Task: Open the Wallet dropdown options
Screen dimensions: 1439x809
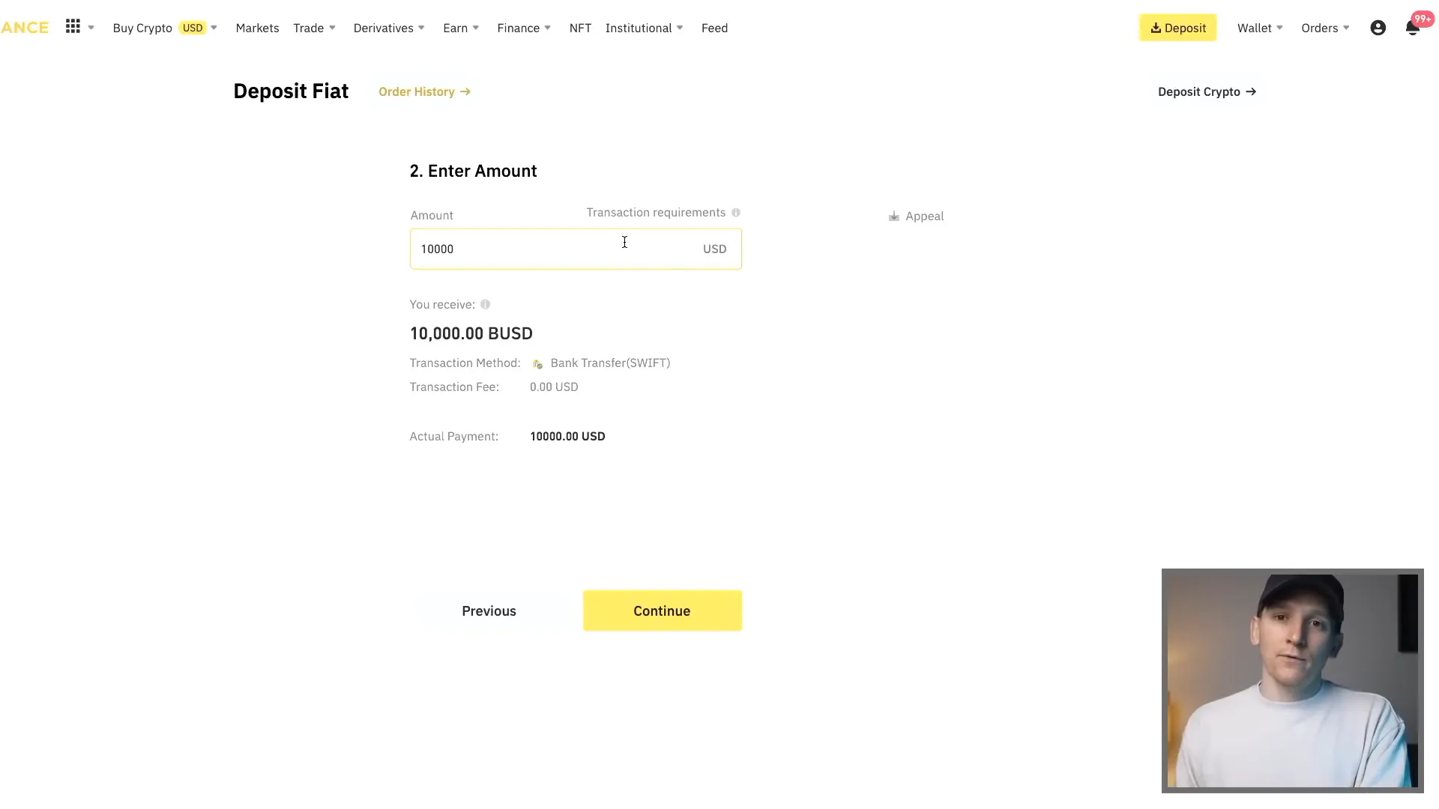Action: tap(1260, 28)
